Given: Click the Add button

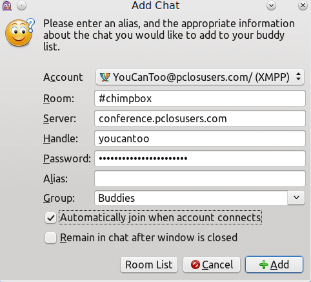Looking at the screenshot, I should pyautogui.click(x=274, y=265).
